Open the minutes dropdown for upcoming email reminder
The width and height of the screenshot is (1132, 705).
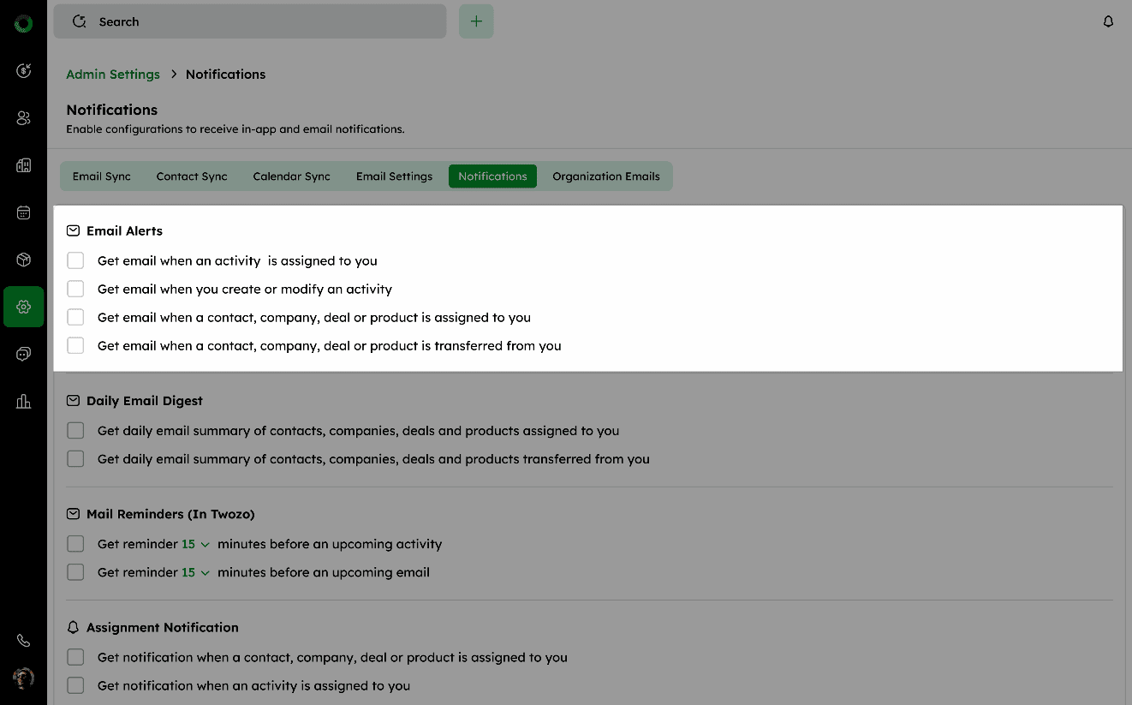pyautogui.click(x=196, y=572)
